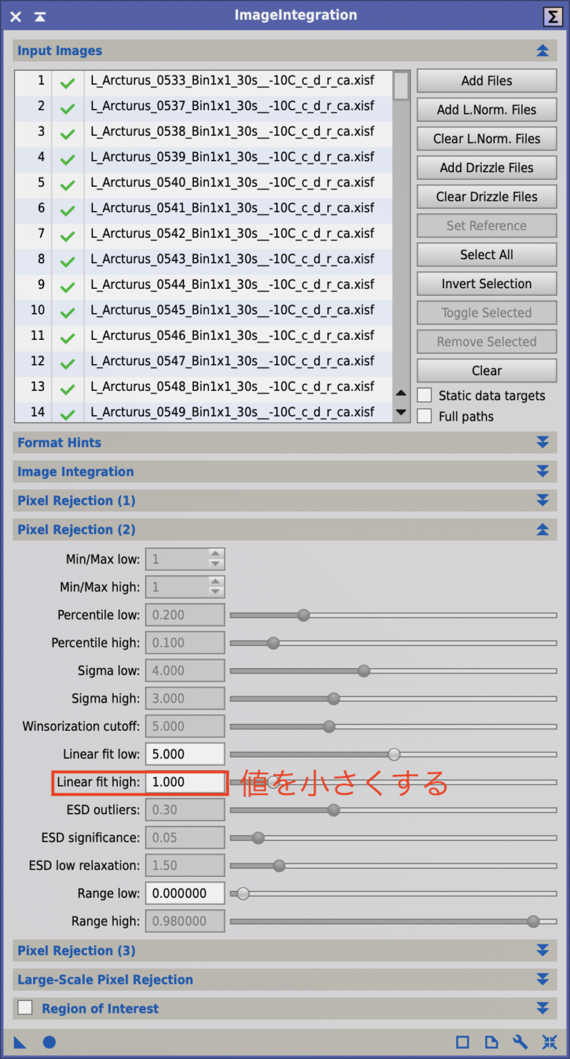Click the Sigma icon in title bar
570x1059 pixels.
(x=553, y=17)
